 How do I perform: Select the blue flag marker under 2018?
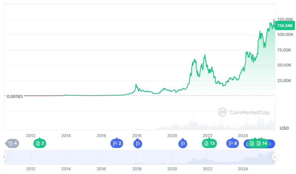point(138,144)
